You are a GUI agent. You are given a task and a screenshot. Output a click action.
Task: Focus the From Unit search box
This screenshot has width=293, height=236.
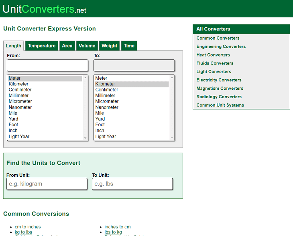pyautogui.click(x=47, y=184)
